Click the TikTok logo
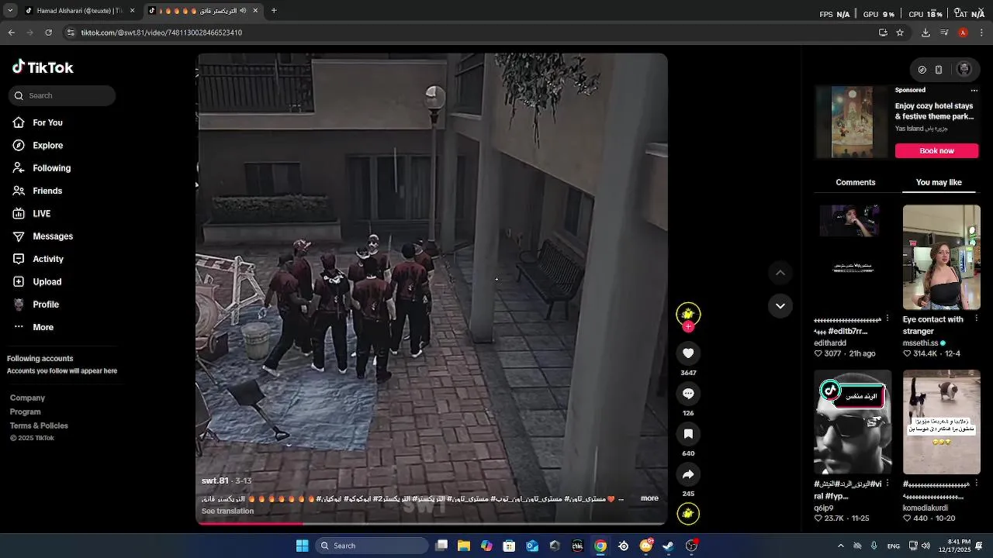 (x=43, y=67)
